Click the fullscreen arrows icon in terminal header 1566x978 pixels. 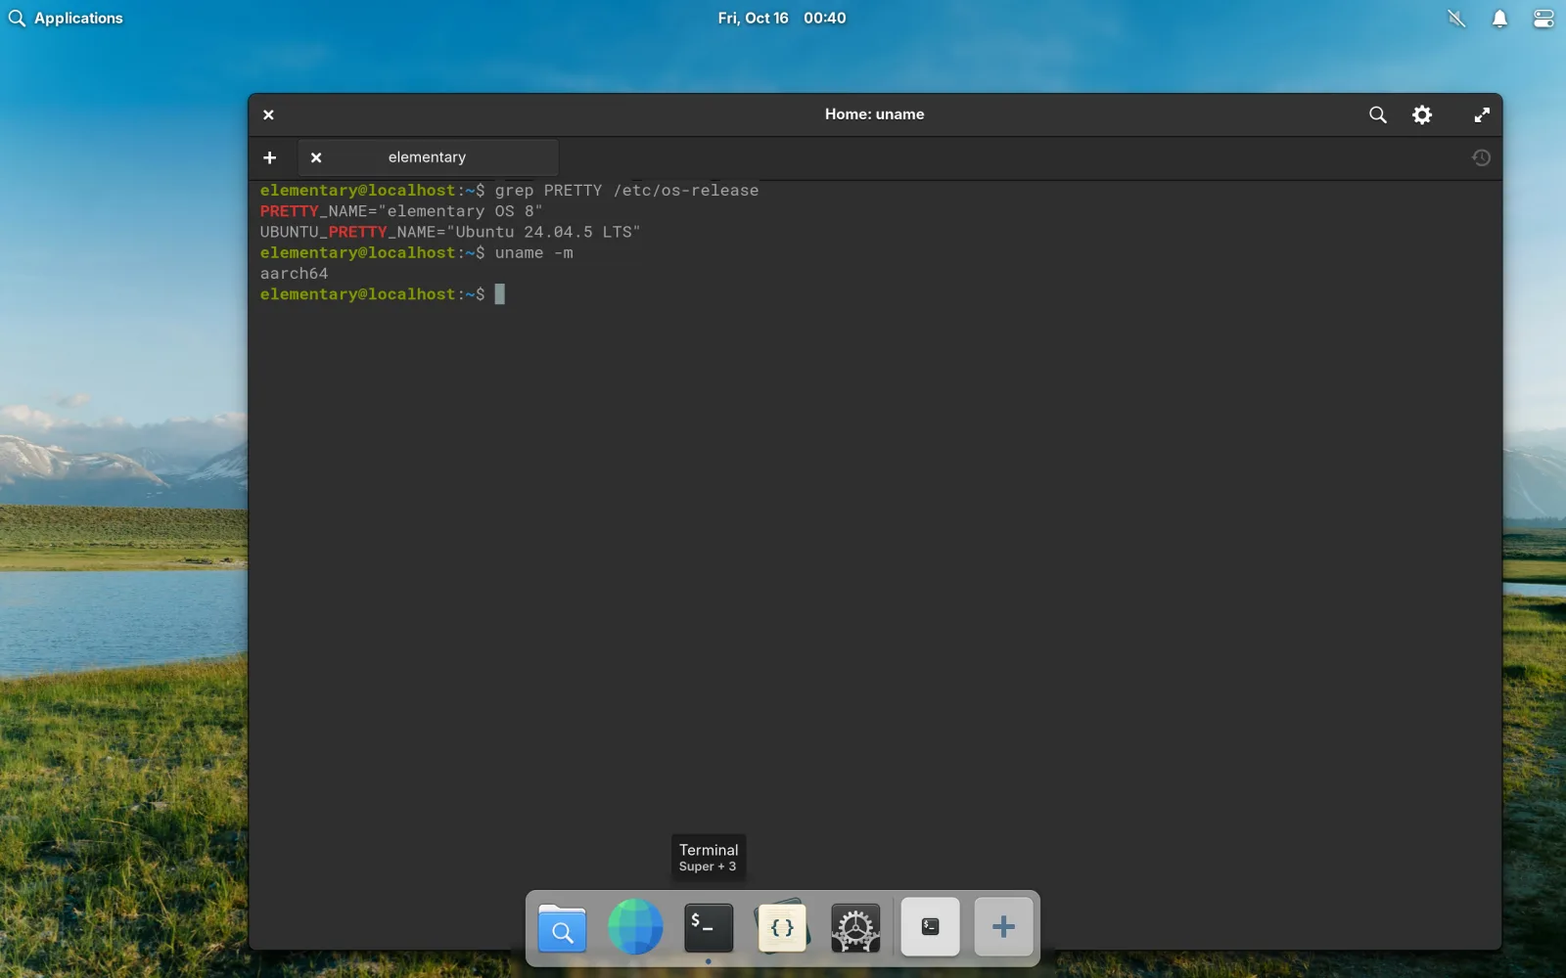coord(1482,114)
